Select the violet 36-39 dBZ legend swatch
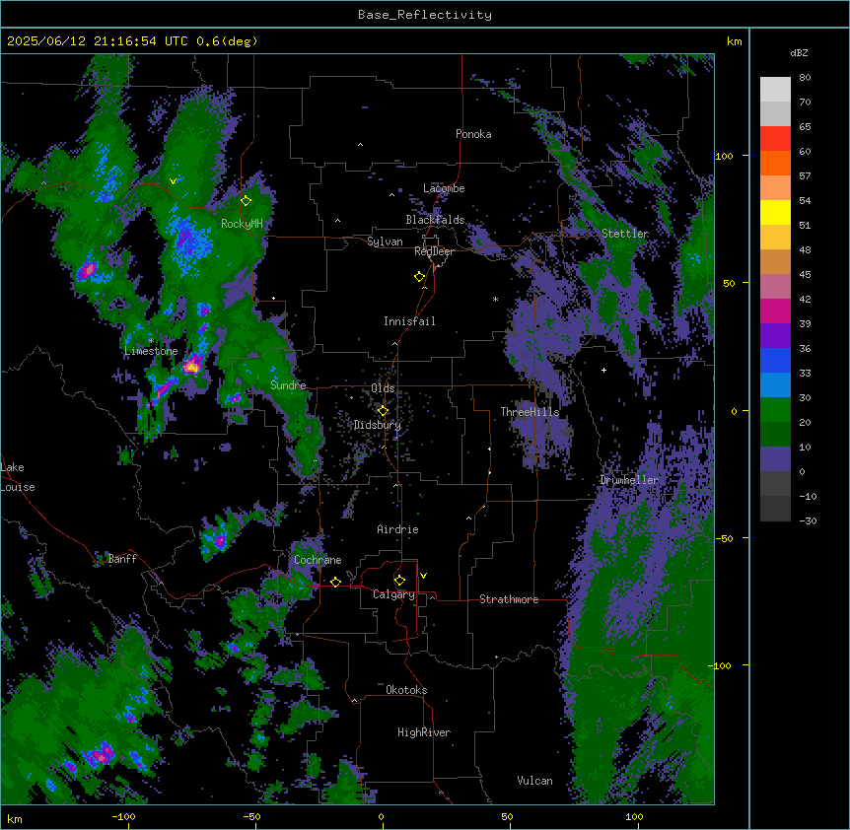 pyautogui.click(x=775, y=336)
